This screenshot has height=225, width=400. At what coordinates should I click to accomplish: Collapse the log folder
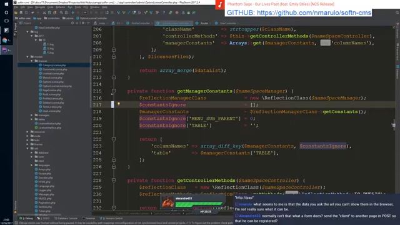[27, 32]
